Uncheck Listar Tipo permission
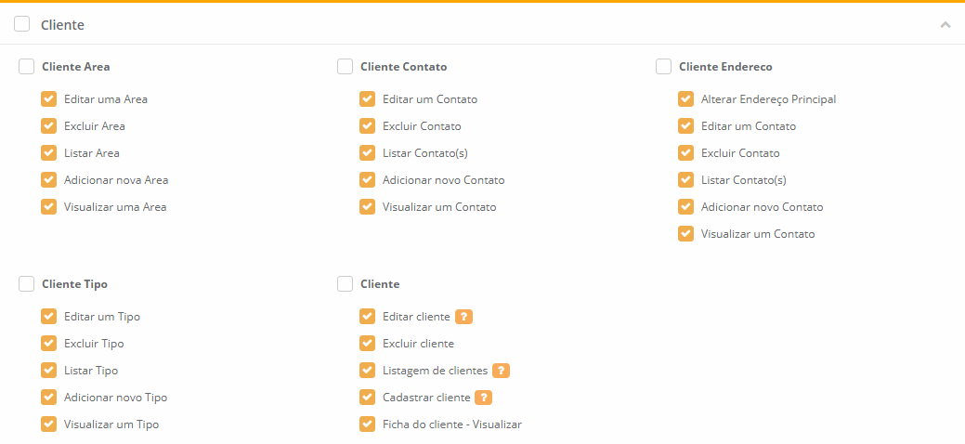This screenshot has width=965, height=444. [x=49, y=371]
